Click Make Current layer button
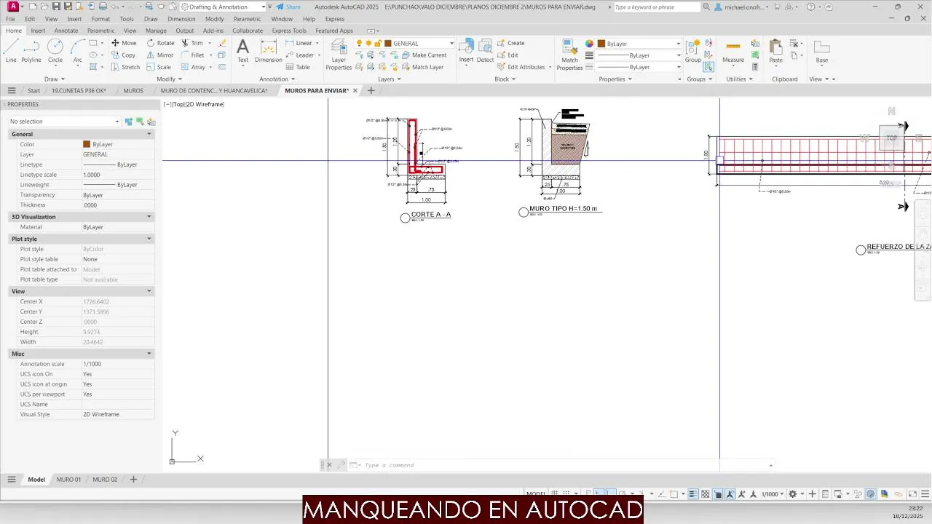 (424, 55)
